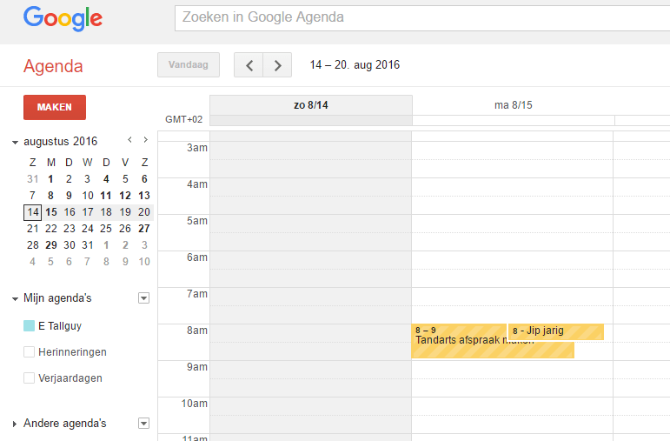
Task: Open Mijn agenda's options dropdown
Action: (143, 298)
